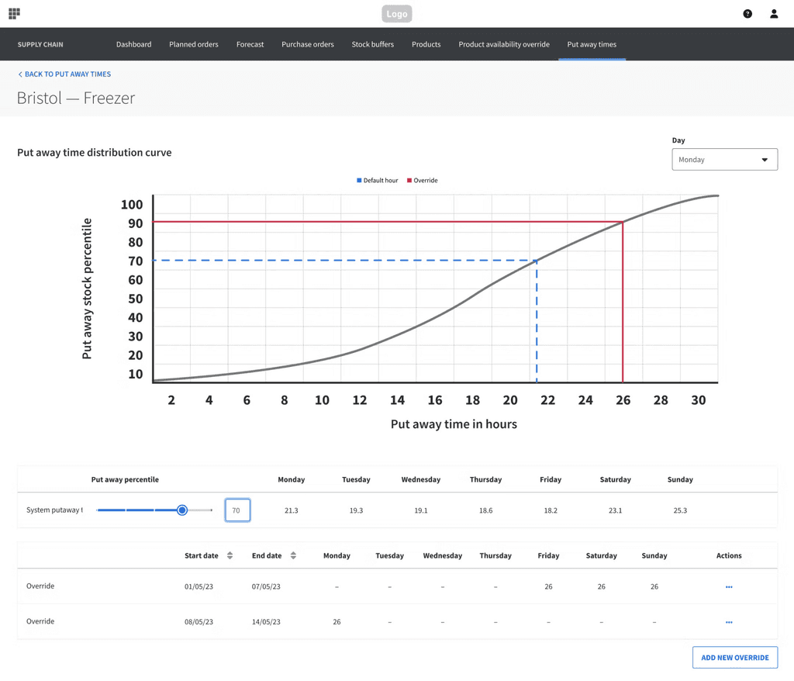Open actions menu for 08/05/23 override
This screenshot has height=681, width=794.
(729, 622)
